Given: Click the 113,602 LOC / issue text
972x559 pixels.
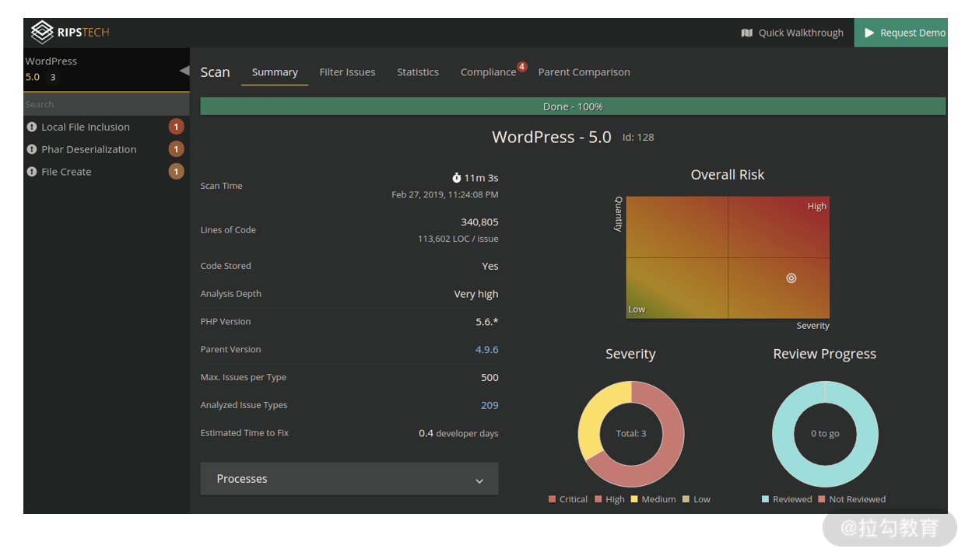Looking at the screenshot, I should coord(458,239).
